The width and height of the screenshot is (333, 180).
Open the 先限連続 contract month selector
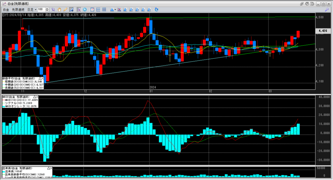[x=18, y=9]
